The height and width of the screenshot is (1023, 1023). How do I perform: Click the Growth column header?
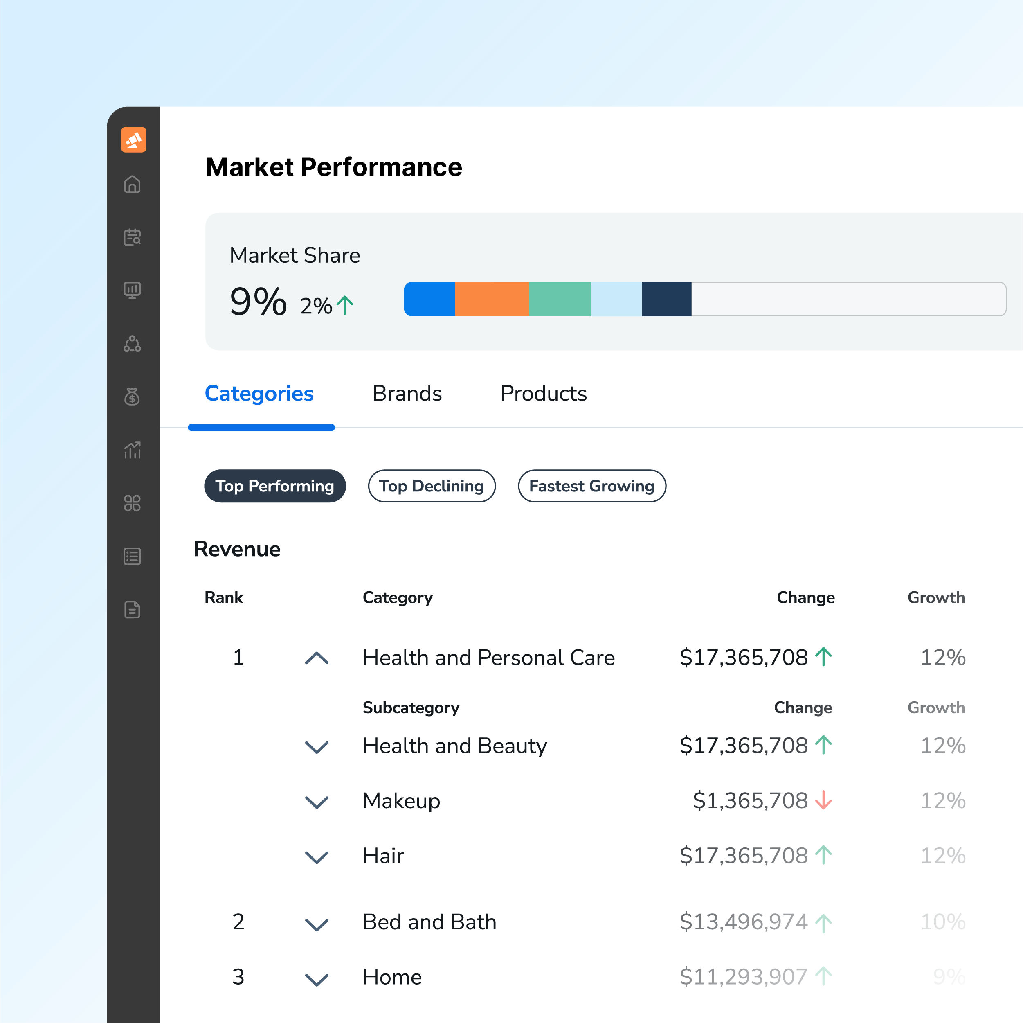[x=935, y=597]
